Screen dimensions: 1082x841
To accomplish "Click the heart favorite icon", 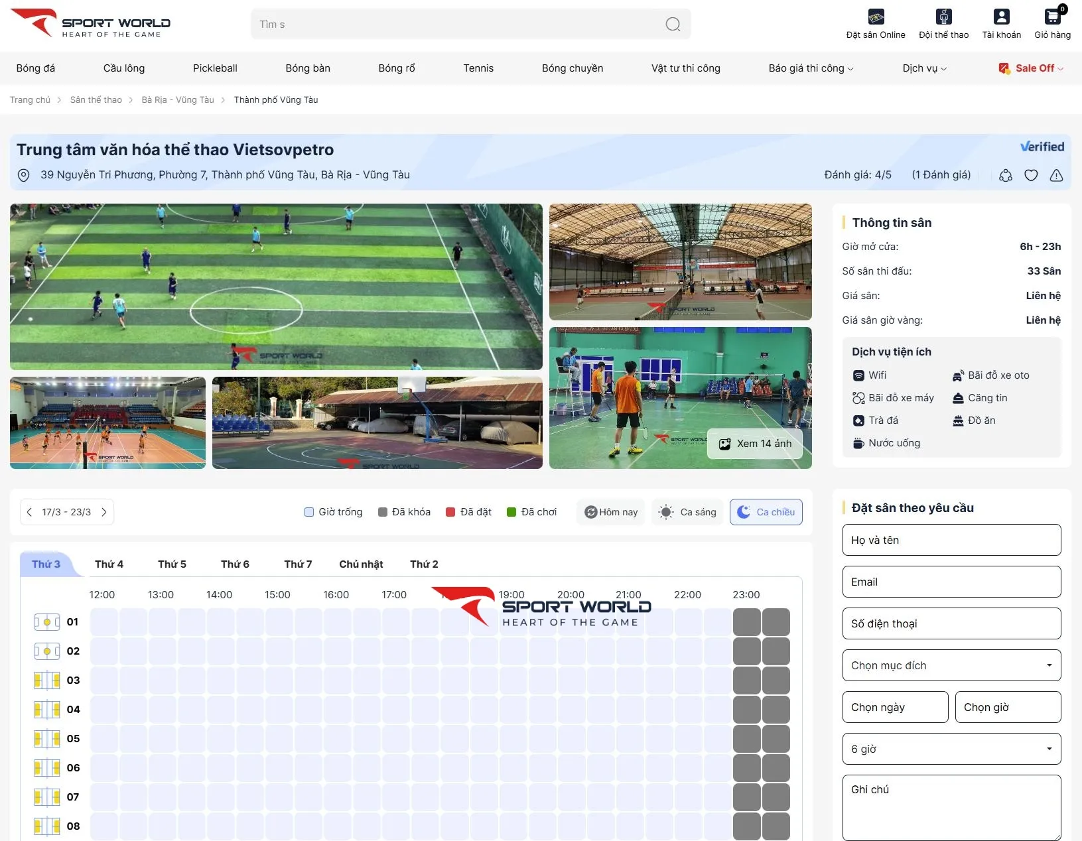I will tap(1031, 175).
